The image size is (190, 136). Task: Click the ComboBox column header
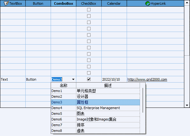click(63, 3)
